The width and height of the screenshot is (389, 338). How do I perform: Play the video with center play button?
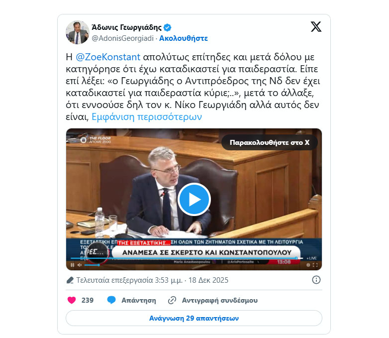[194, 200]
